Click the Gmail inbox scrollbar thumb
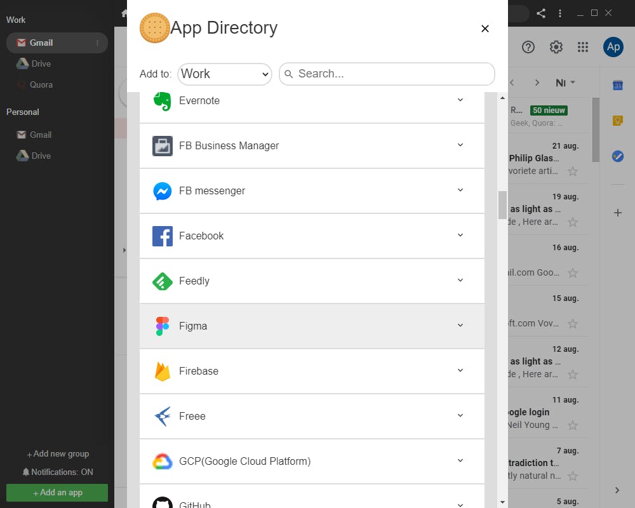This screenshot has width=635, height=508. [x=596, y=130]
